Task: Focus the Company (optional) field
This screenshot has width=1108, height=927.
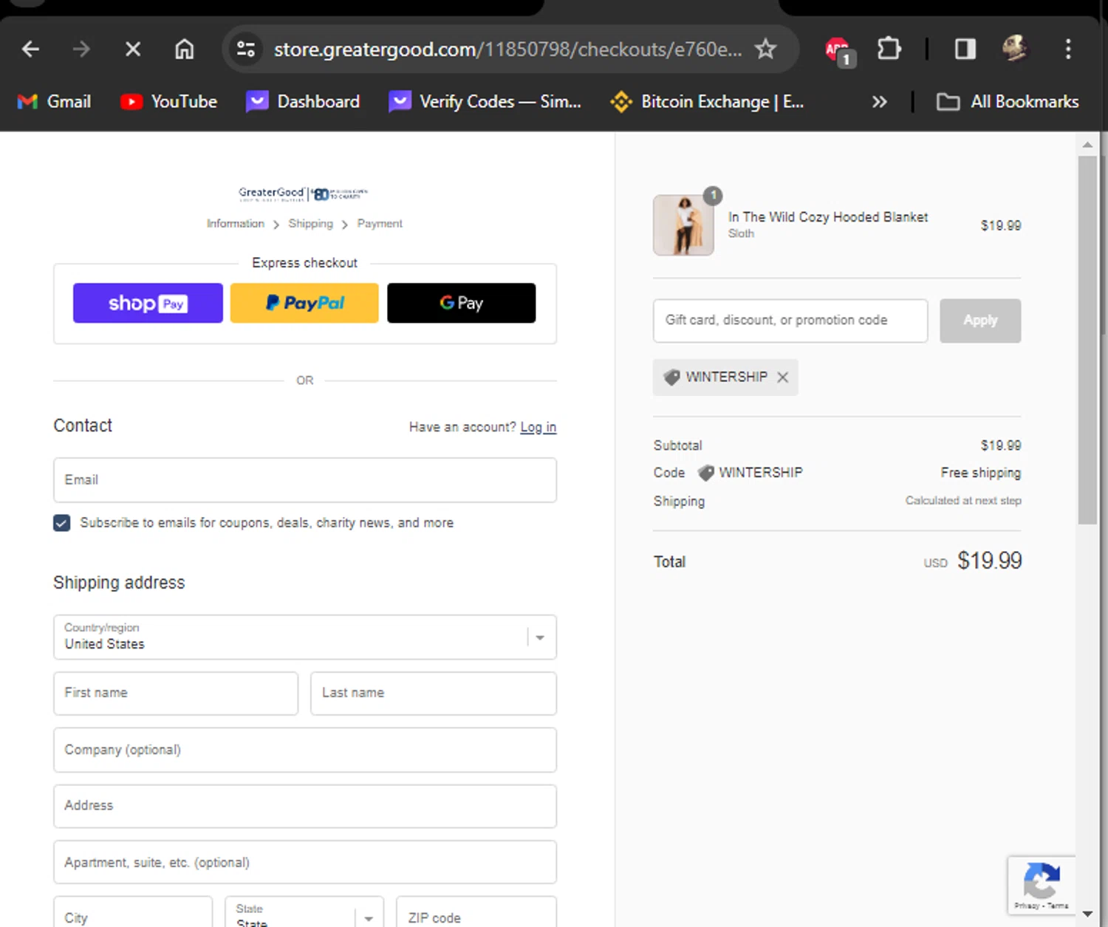Action: coord(304,750)
